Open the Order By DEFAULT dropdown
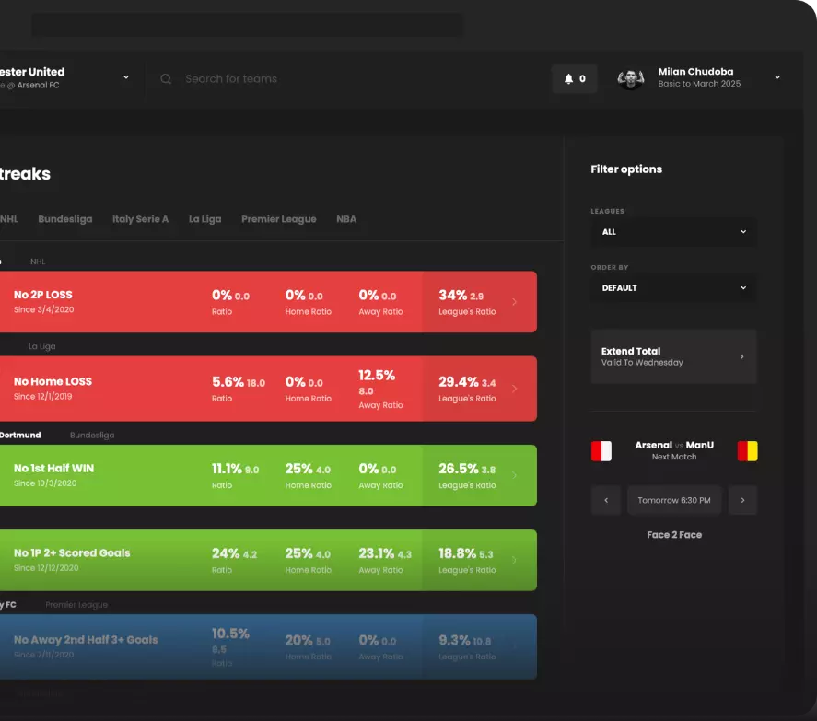Screen dimensions: 817x721 673,288
